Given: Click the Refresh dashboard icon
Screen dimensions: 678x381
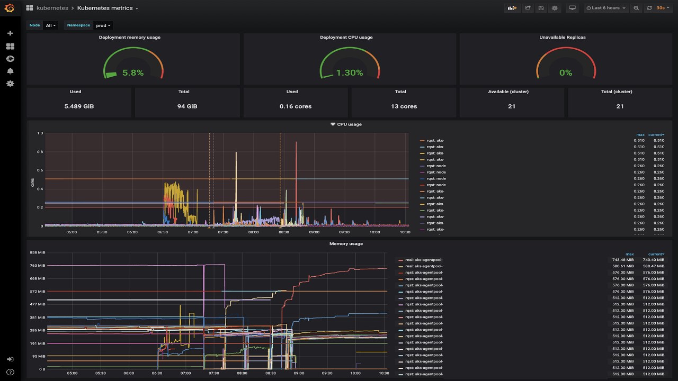Looking at the screenshot, I should [649, 8].
